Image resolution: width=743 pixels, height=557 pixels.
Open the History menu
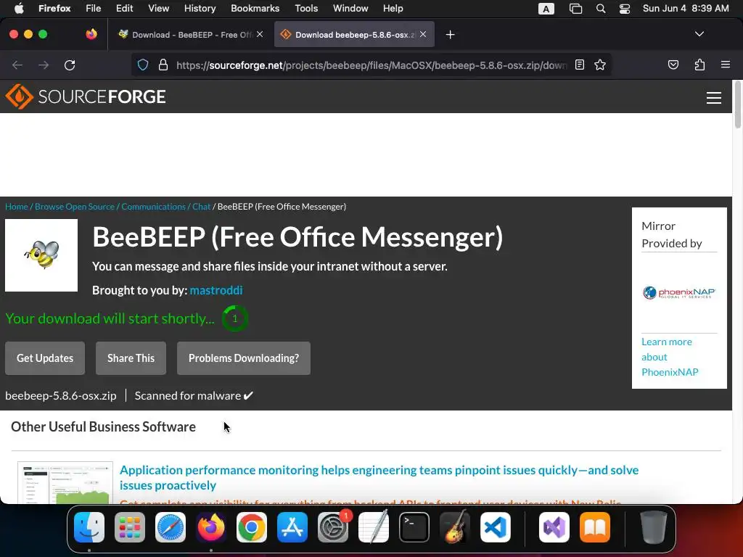pos(200,9)
